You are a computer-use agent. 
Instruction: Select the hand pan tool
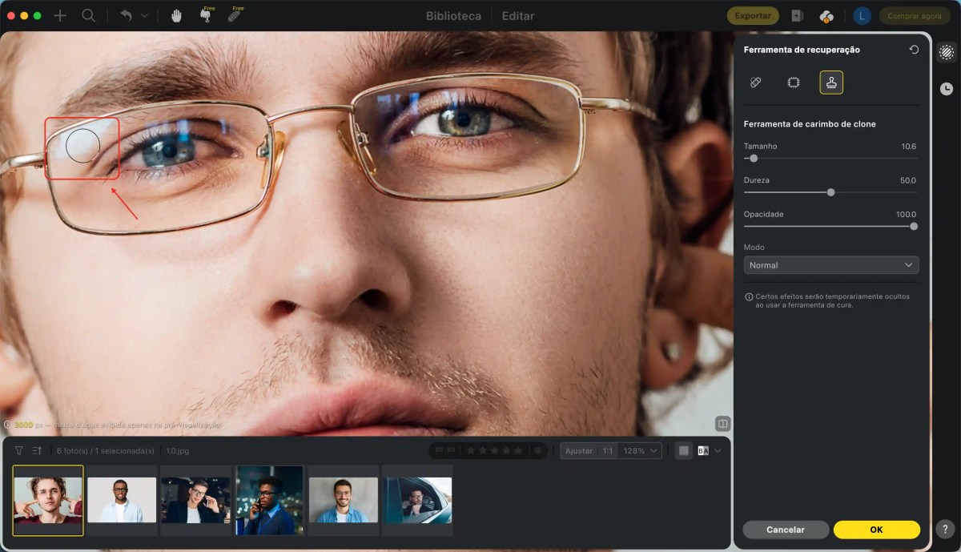pos(176,16)
